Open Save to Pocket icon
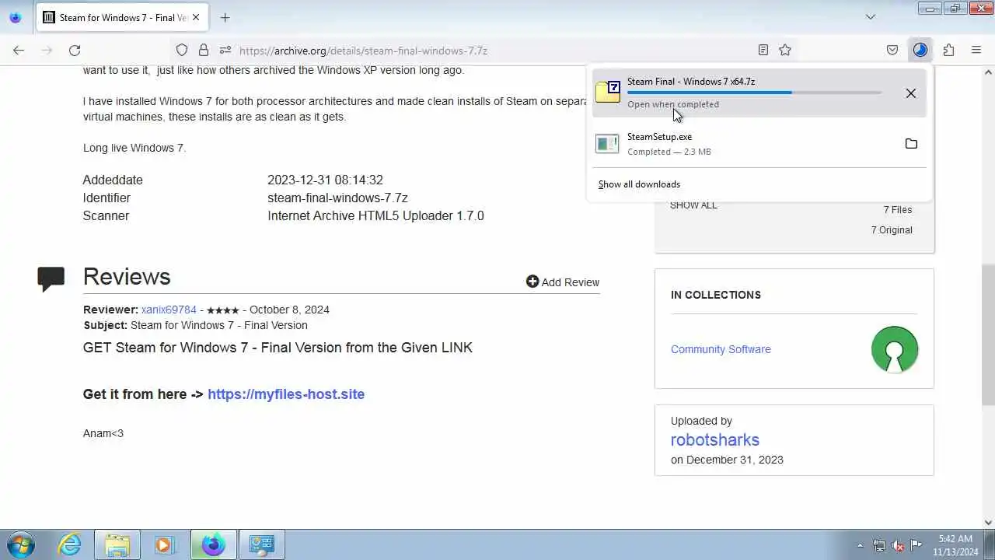The width and height of the screenshot is (995, 560). (892, 50)
